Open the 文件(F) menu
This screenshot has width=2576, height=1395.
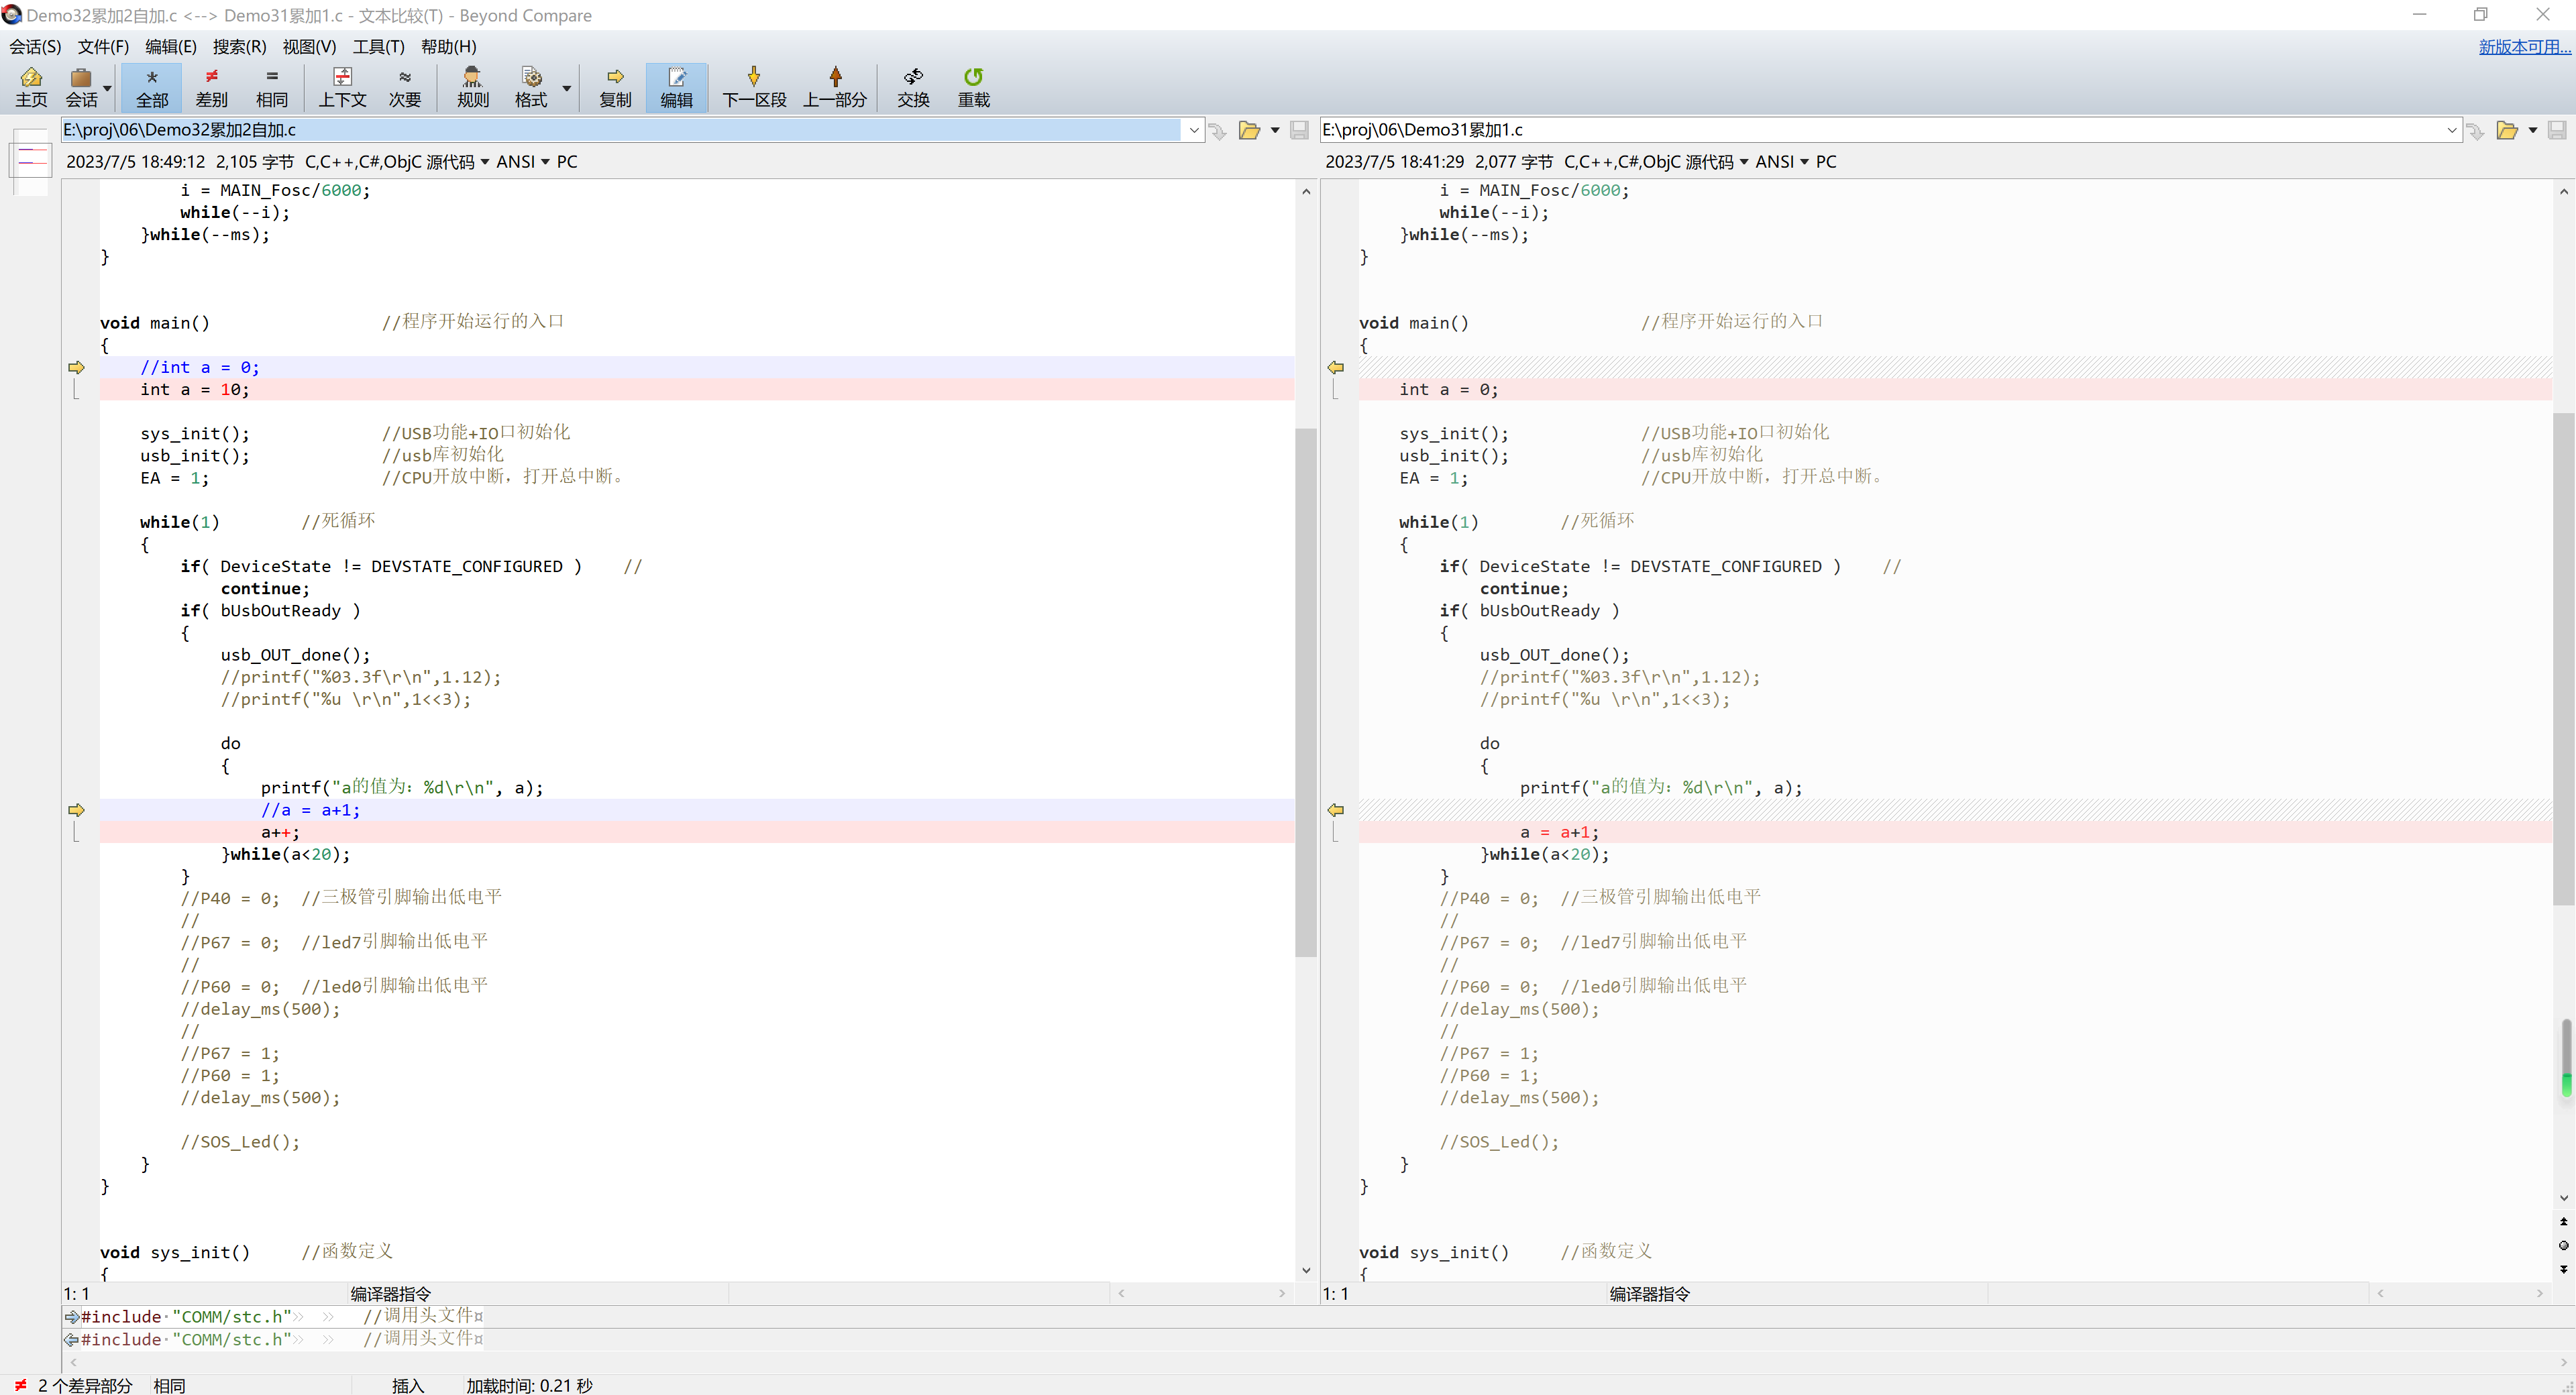[x=103, y=46]
